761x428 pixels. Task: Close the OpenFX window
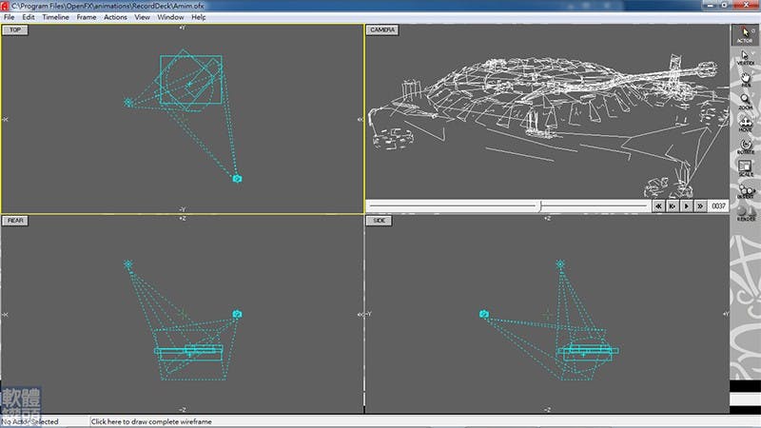click(747, 5)
